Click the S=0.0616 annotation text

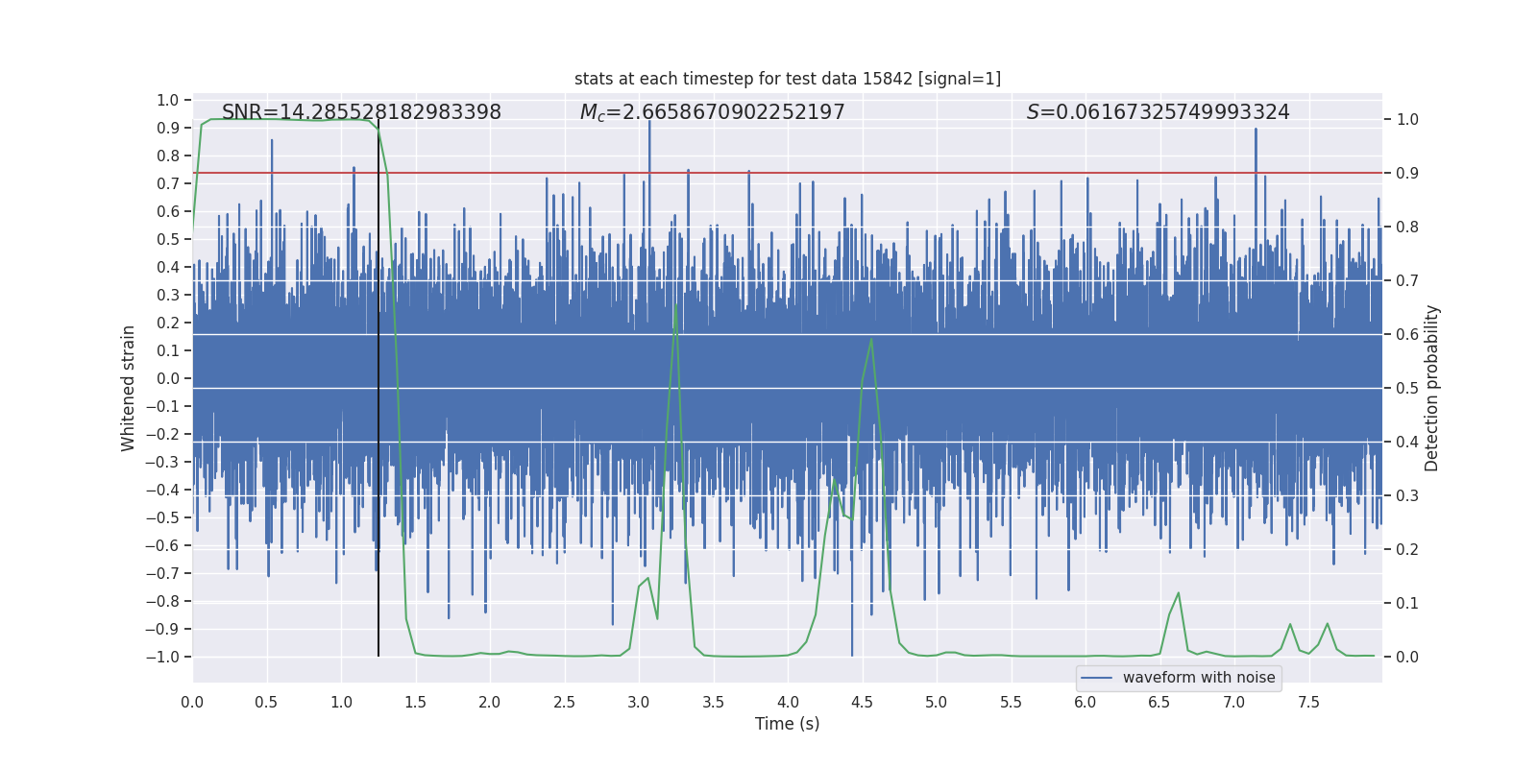1158,112
